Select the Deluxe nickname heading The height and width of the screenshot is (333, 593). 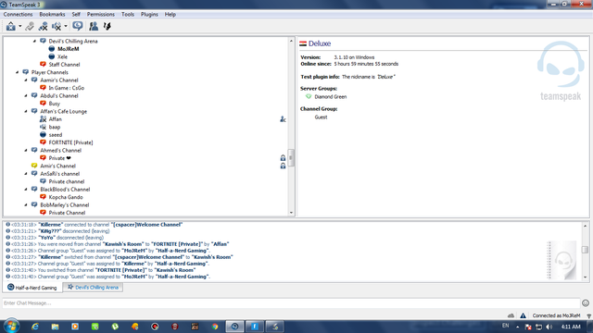tap(320, 43)
